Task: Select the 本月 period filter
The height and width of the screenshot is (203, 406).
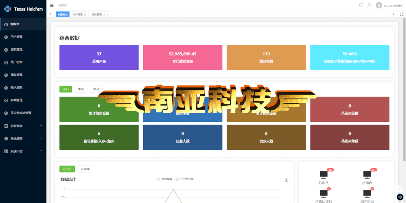Action: (96, 89)
